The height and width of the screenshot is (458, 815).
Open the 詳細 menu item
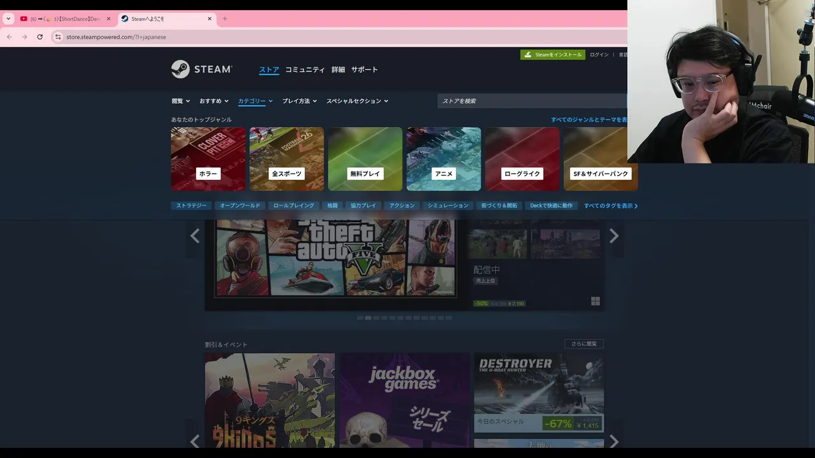(x=338, y=69)
